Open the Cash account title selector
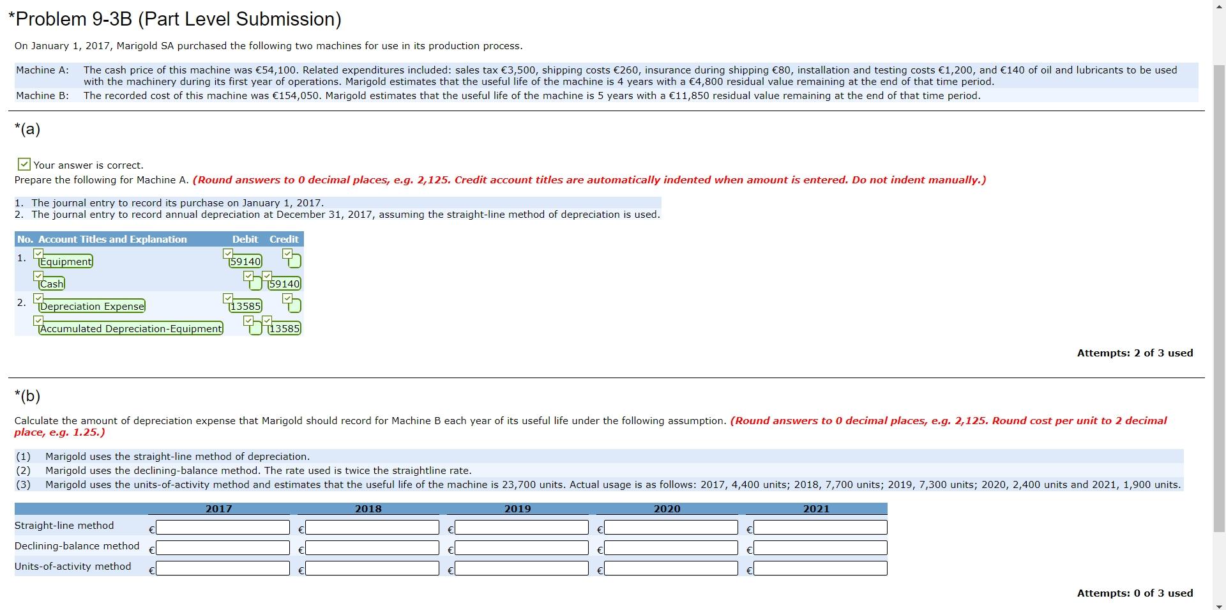1226x610 pixels. pyautogui.click(x=51, y=284)
